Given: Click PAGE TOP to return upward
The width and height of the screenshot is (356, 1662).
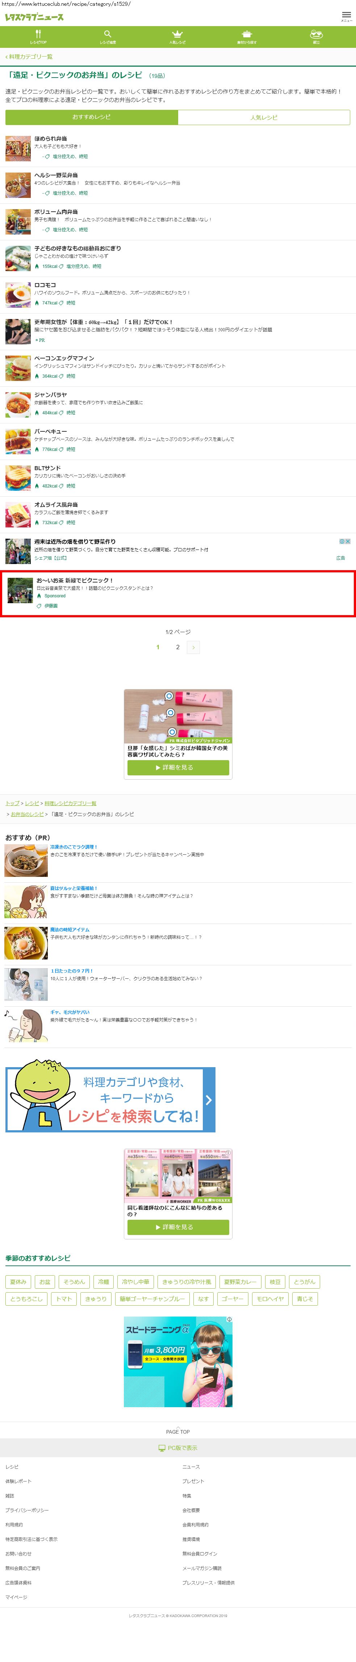Looking at the screenshot, I should 178,1432.
